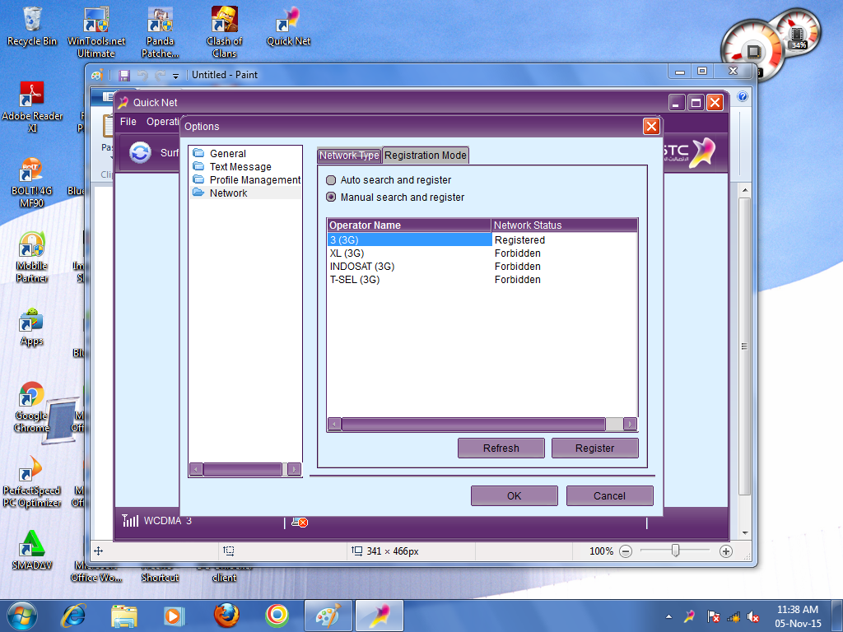Click the Paint help icon
The height and width of the screenshot is (632, 843).
click(743, 97)
